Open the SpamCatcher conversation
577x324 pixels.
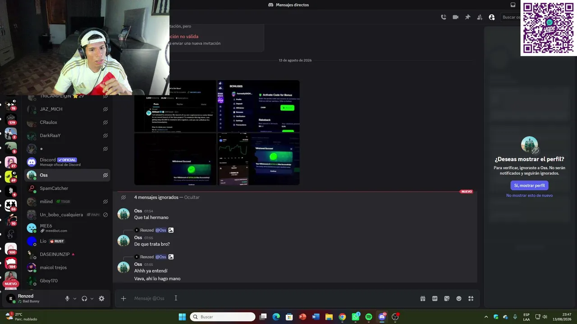[x=67, y=189]
